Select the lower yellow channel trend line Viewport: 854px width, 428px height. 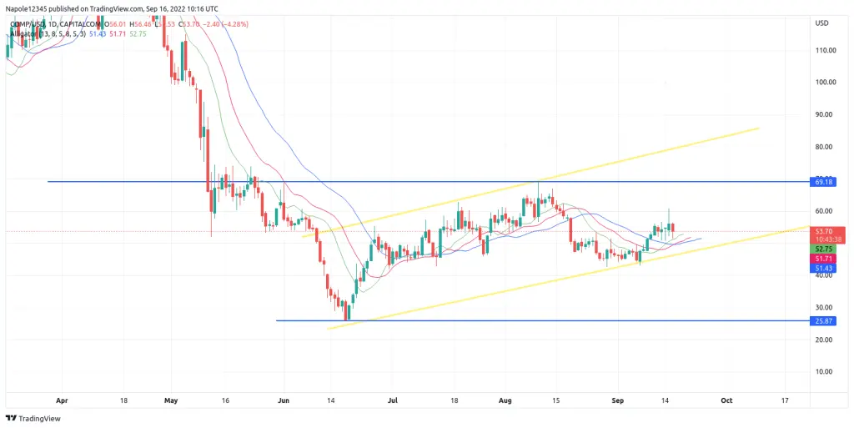coord(568,277)
